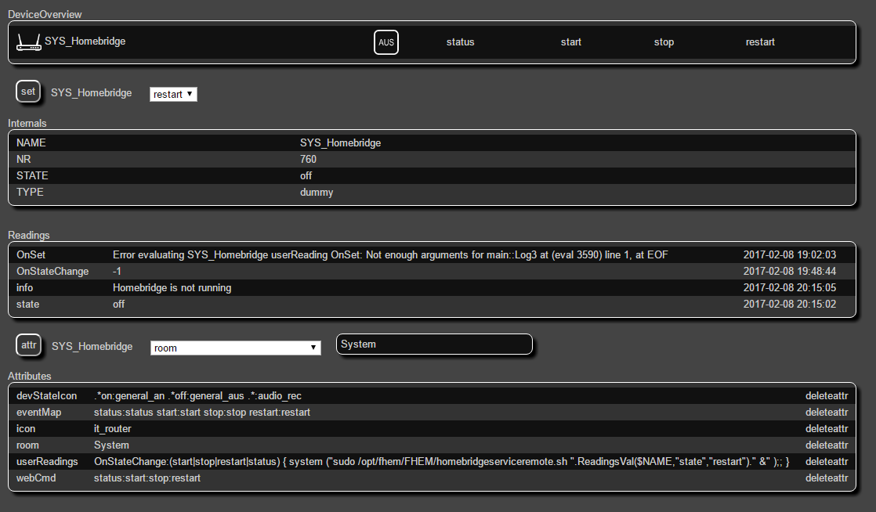Click the userReadings OnStateChange definition text

pos(441,462)
